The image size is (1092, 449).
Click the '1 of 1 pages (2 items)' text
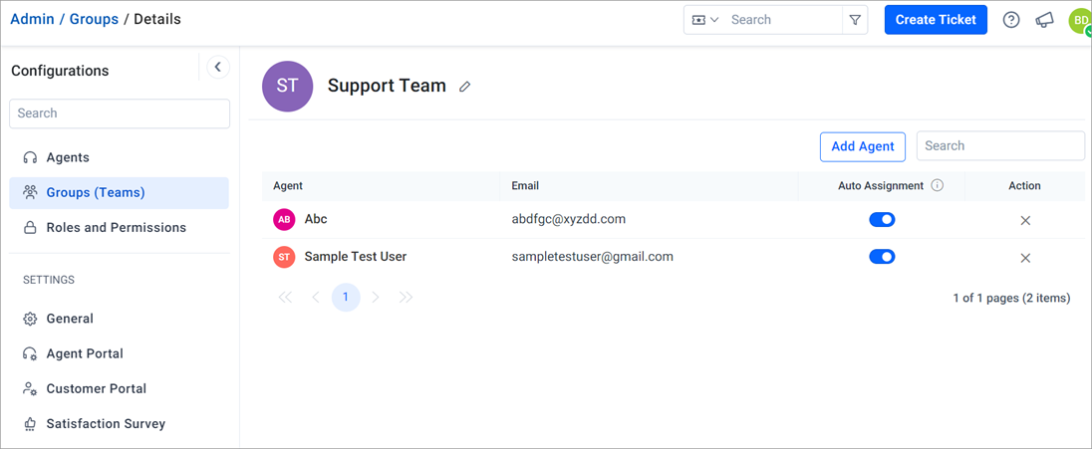click(x=1011, y=298)
